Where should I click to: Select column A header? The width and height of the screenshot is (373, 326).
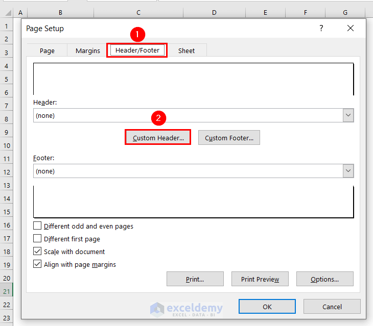click(20, 13)
